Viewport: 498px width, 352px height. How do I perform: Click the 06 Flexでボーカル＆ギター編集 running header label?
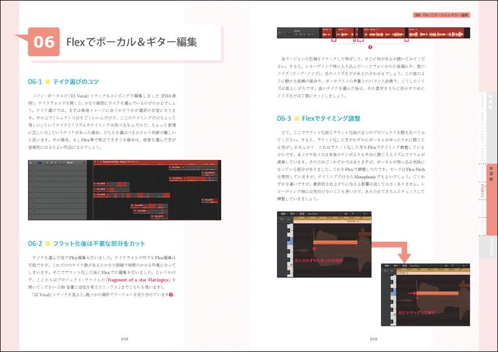click(441, 15)
